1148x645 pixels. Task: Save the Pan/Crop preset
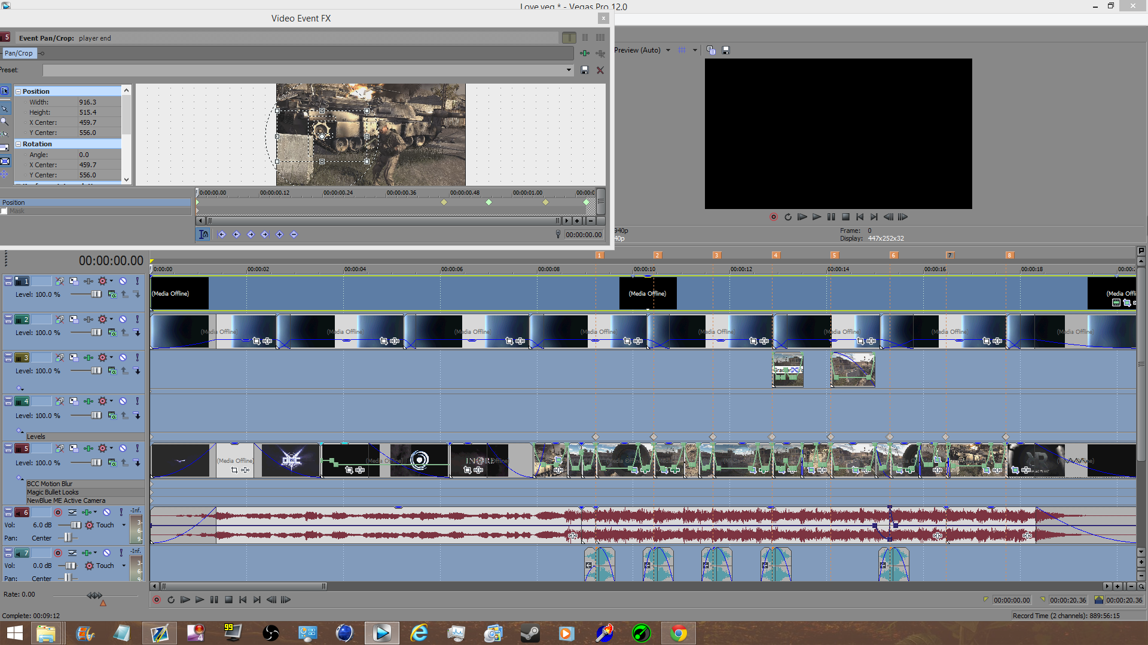click(585, 70)
